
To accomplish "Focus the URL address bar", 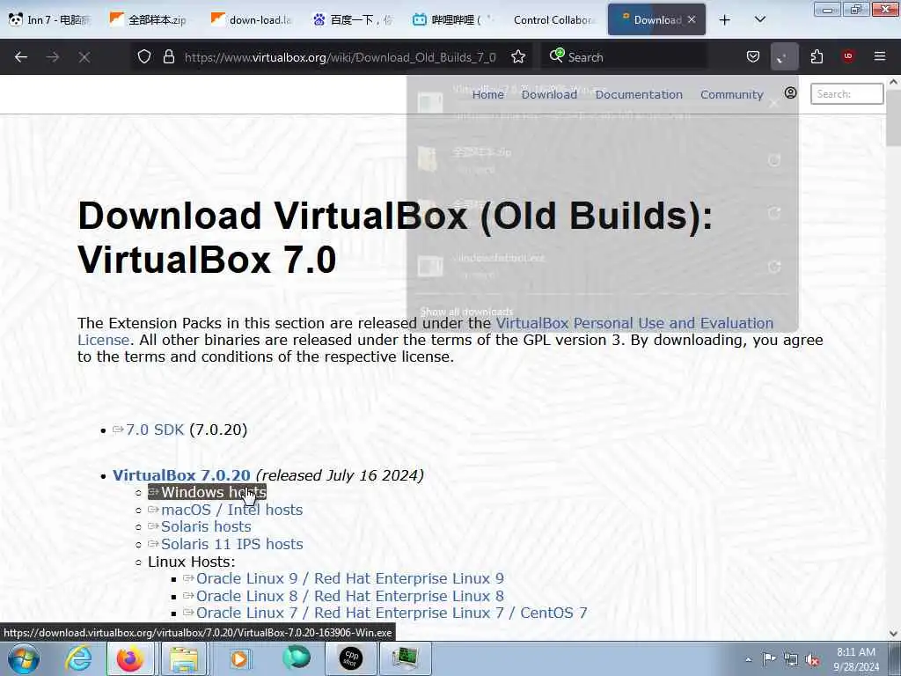I will tap(341, 57).
